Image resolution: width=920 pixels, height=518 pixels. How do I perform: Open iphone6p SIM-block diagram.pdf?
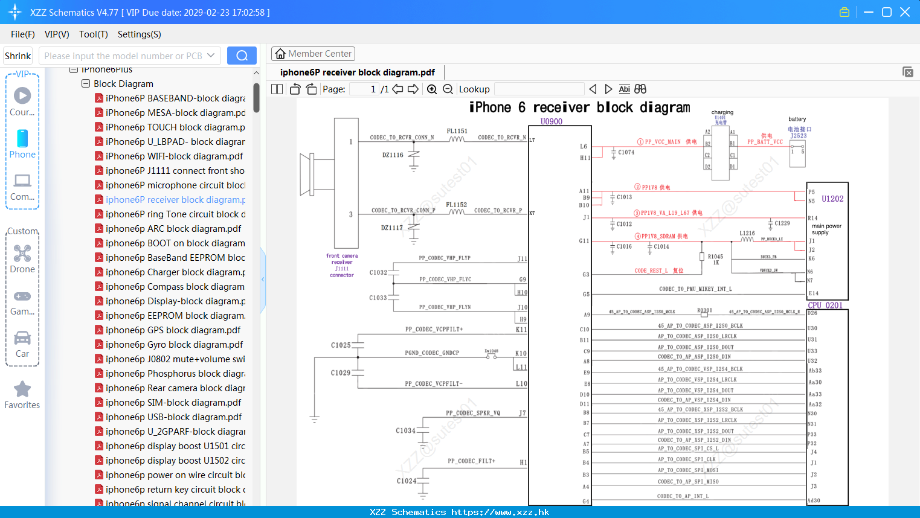(x=169, y=402)
